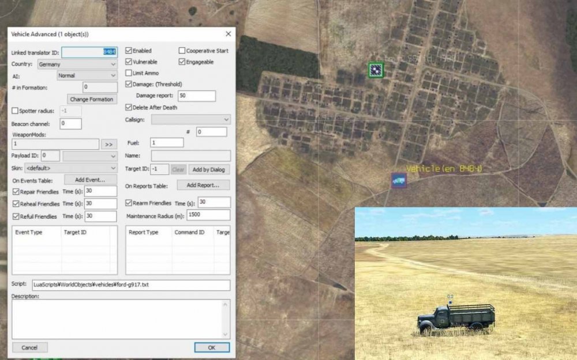577x360 pixels.
Task: Click the Add Report... button
Action: [x=203, y=185]
